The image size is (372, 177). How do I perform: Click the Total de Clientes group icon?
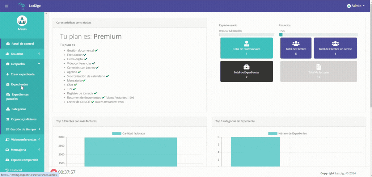[296, 44]
